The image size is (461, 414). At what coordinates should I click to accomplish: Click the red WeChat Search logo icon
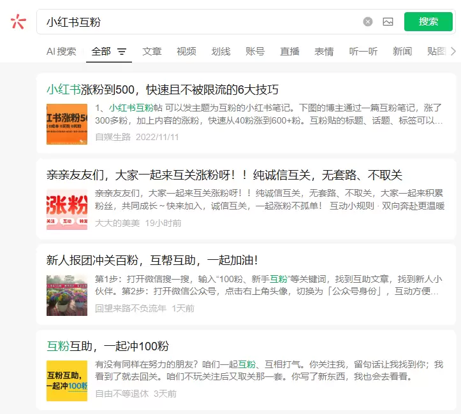[x=18, y=22]
